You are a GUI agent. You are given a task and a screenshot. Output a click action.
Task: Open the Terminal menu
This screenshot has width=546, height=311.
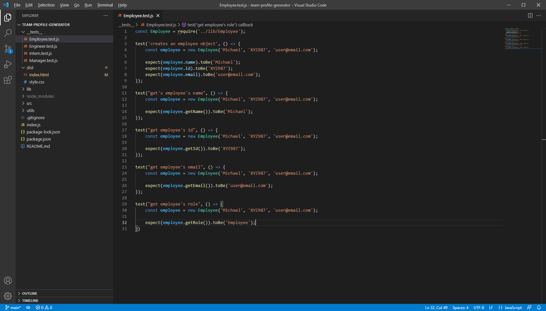[x=105, y=5]
